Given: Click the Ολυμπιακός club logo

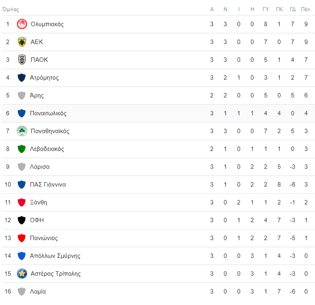Looking at the screenshot, I should [x=22, y=24].
